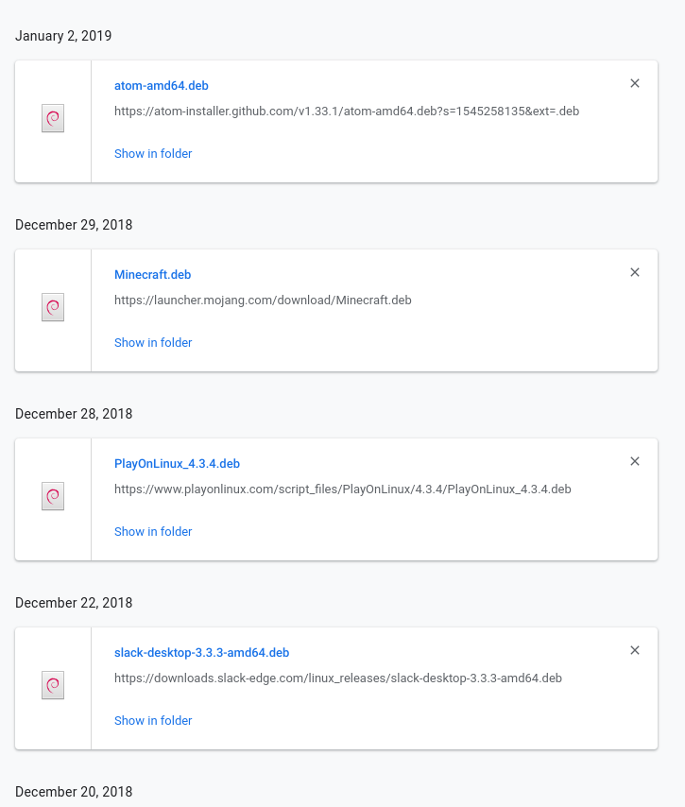This screenshot has width=685, height=807.
Task: Remove atom-amd64.deb from the downloads list
Action: (635, 83)
